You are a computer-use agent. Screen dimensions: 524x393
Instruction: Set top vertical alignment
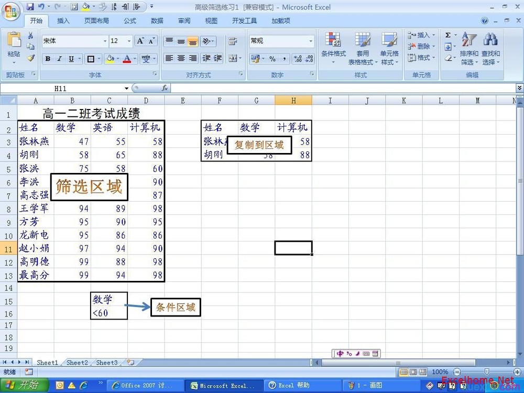[x=169, y=41]
